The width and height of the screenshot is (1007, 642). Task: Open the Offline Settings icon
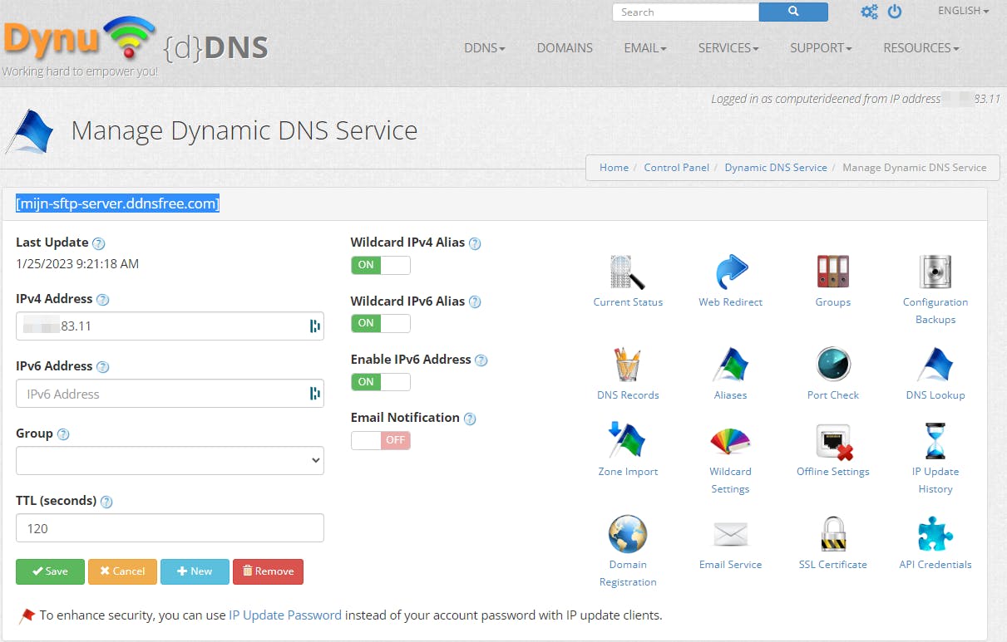[x=833, y=441]
